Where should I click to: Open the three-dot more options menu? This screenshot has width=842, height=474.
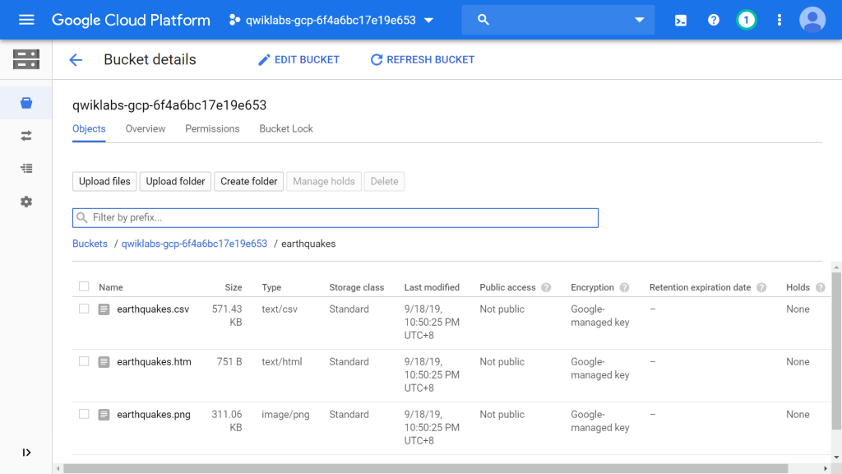coord(780,20)
